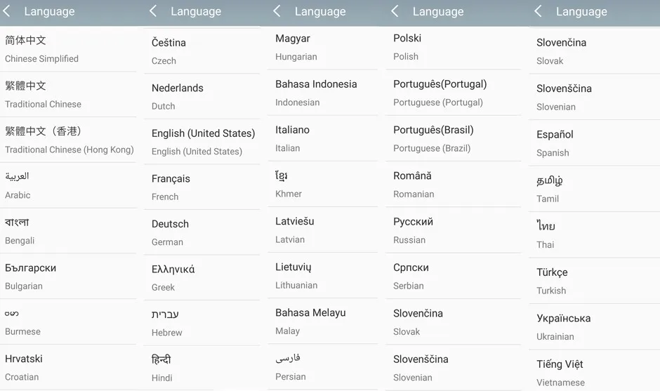Tap back arrow above Čeština list
The width and height of the screenshot is (660, 391).
click(x=154, y=11)
